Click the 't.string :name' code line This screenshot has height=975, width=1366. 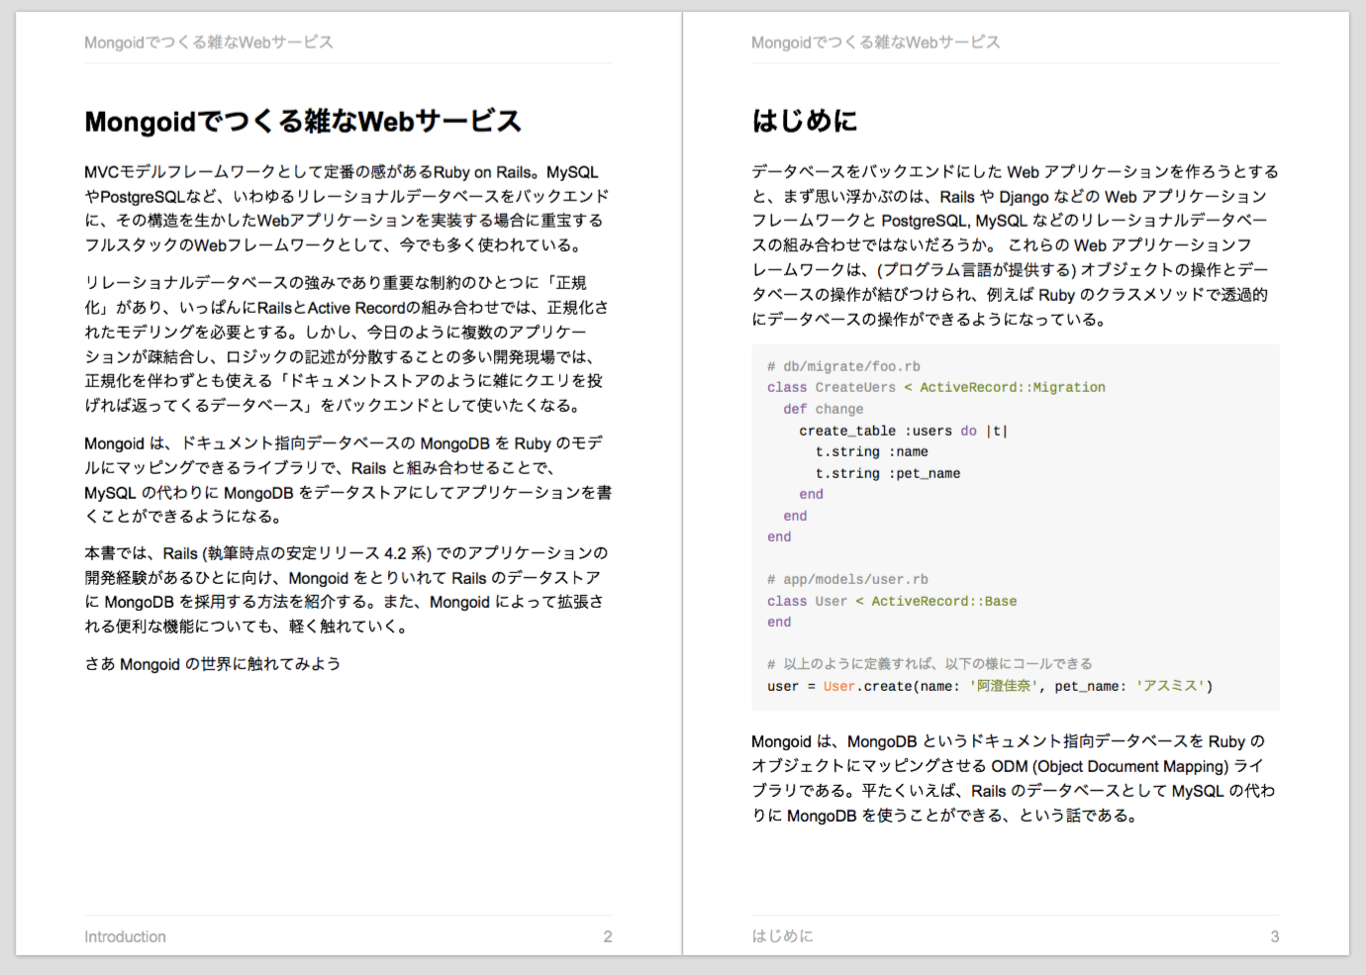click(x=872, y=452)
